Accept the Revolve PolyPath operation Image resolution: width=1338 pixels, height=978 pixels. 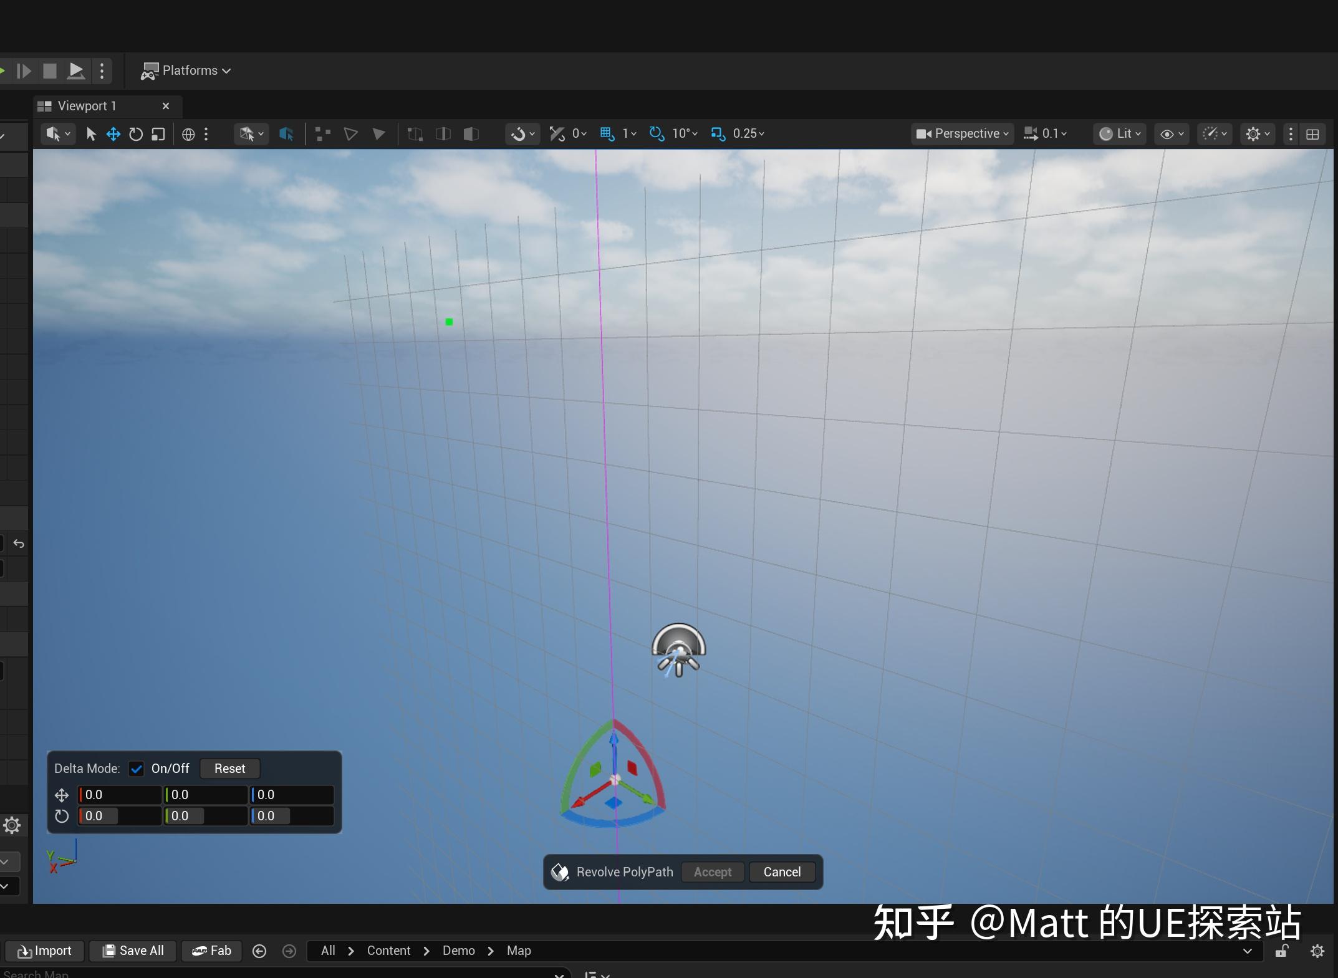pos(711,872)
